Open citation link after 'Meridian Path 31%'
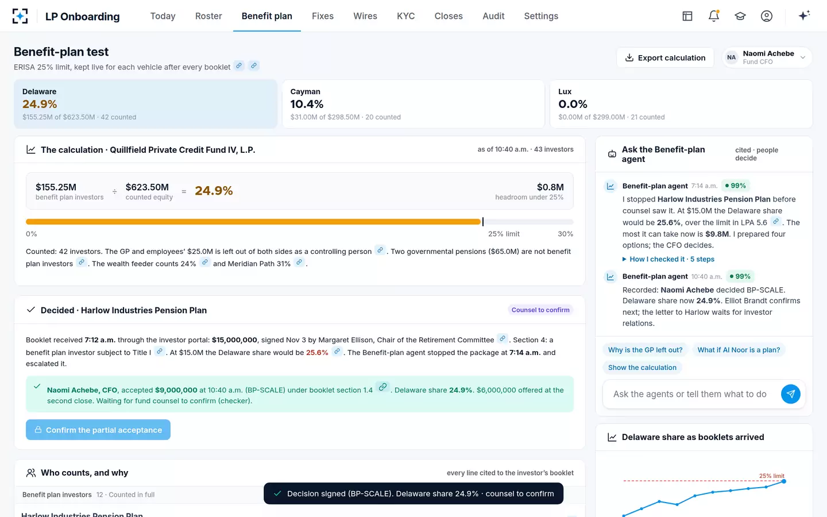This screenshot has height=517, width=827. pyautogui.click(x=299, y=263)
